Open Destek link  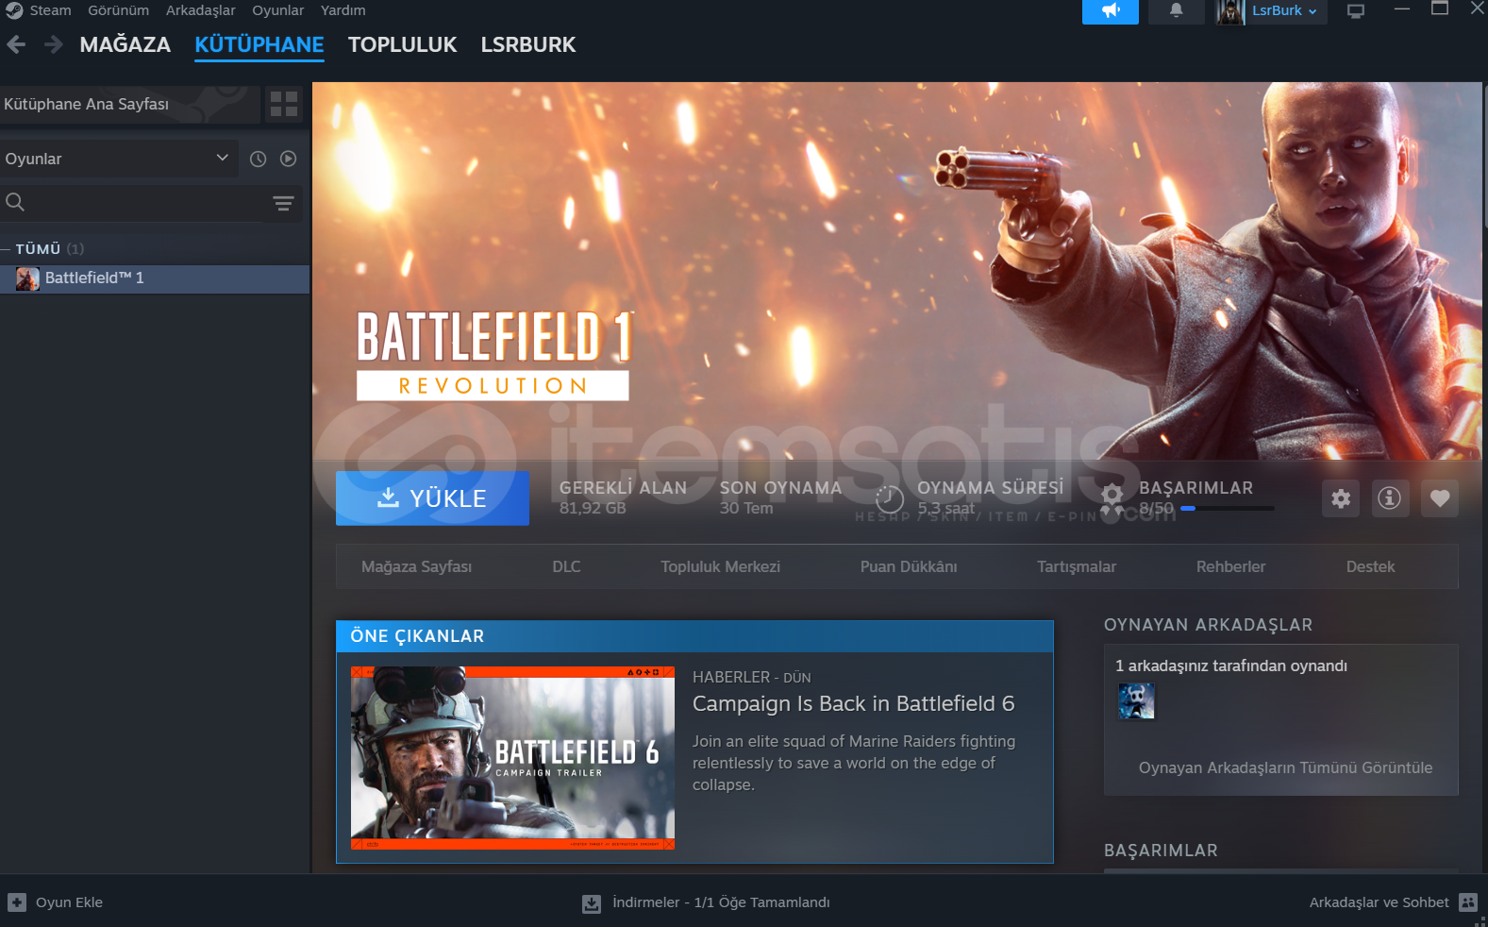[x=1370, y=566]
